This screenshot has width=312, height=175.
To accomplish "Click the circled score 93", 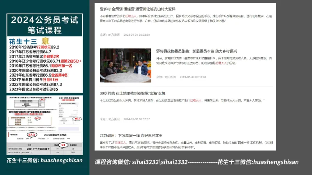I will coord(63,145).
